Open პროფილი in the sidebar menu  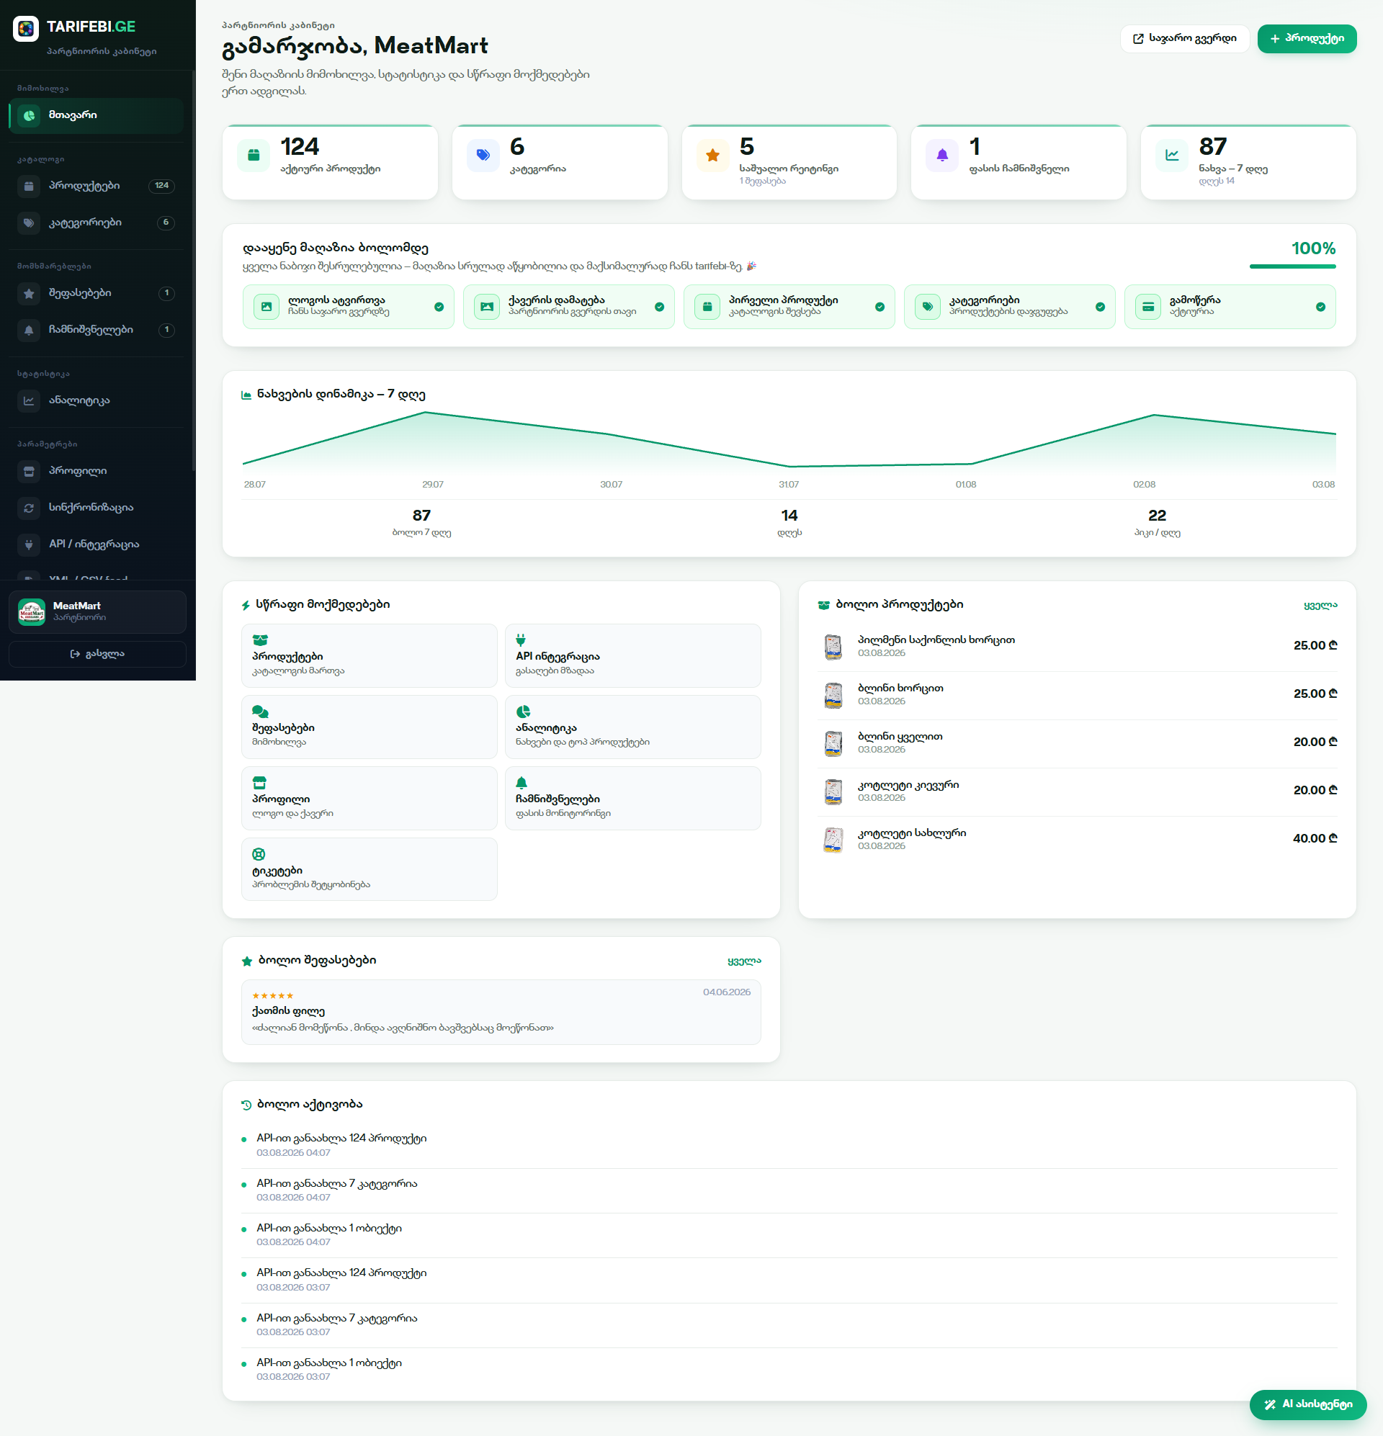click(x=96, y=471)
